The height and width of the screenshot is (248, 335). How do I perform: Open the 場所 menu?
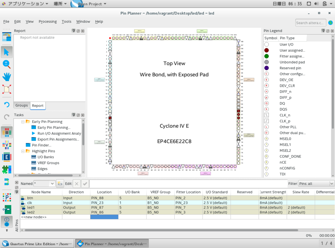[x=60, y=4]
